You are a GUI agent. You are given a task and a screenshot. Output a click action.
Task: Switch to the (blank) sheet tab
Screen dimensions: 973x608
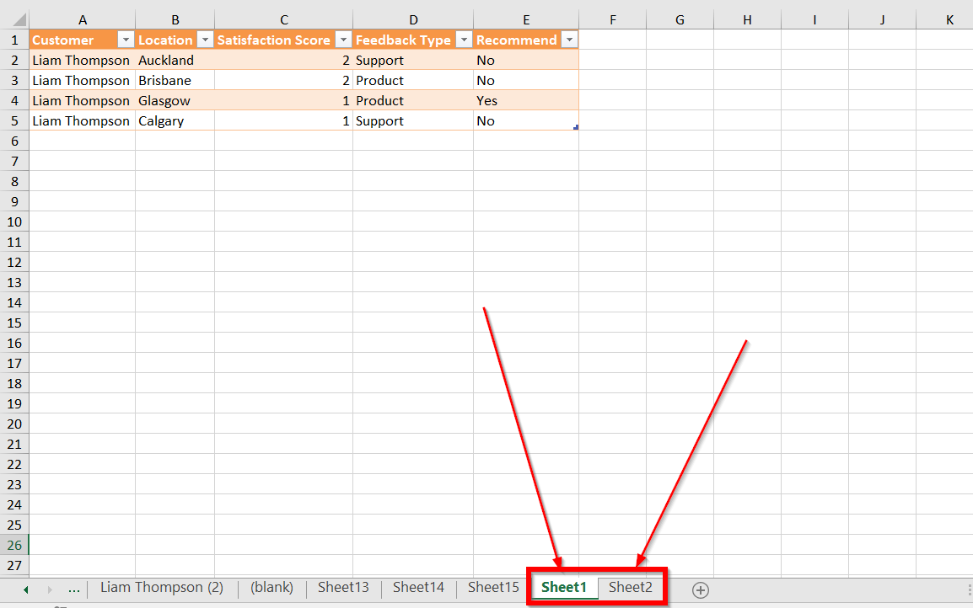[271, 588]
